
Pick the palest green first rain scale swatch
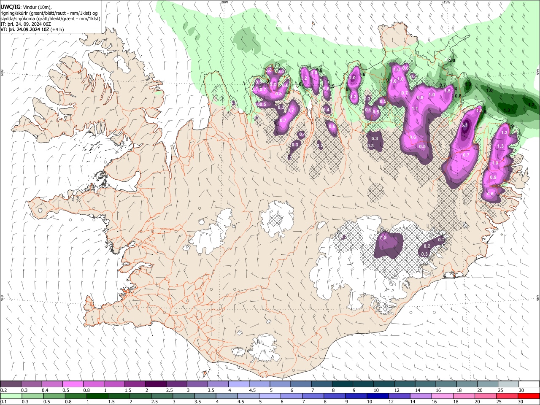(x=11, y=396)
